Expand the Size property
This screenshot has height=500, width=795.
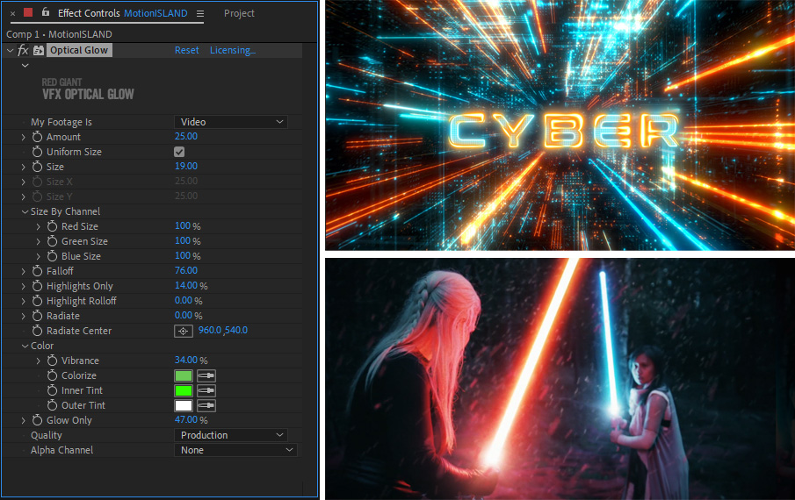click(24, 167)
